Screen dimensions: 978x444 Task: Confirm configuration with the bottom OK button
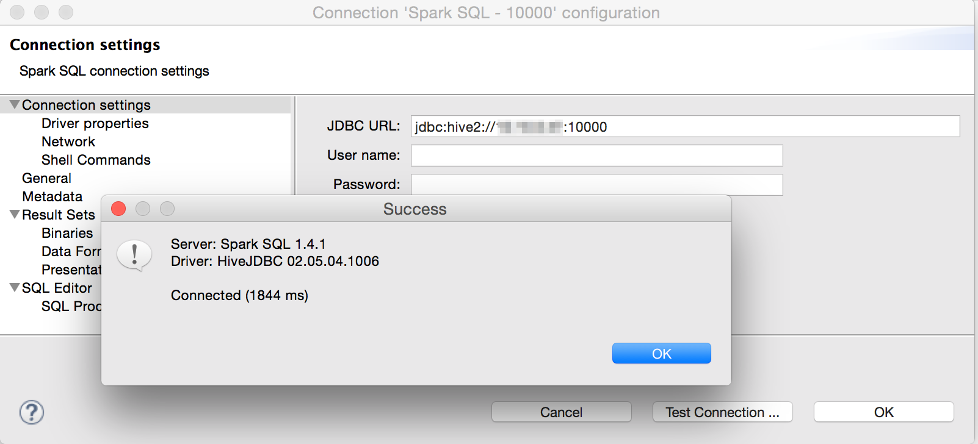coord(884,412)
